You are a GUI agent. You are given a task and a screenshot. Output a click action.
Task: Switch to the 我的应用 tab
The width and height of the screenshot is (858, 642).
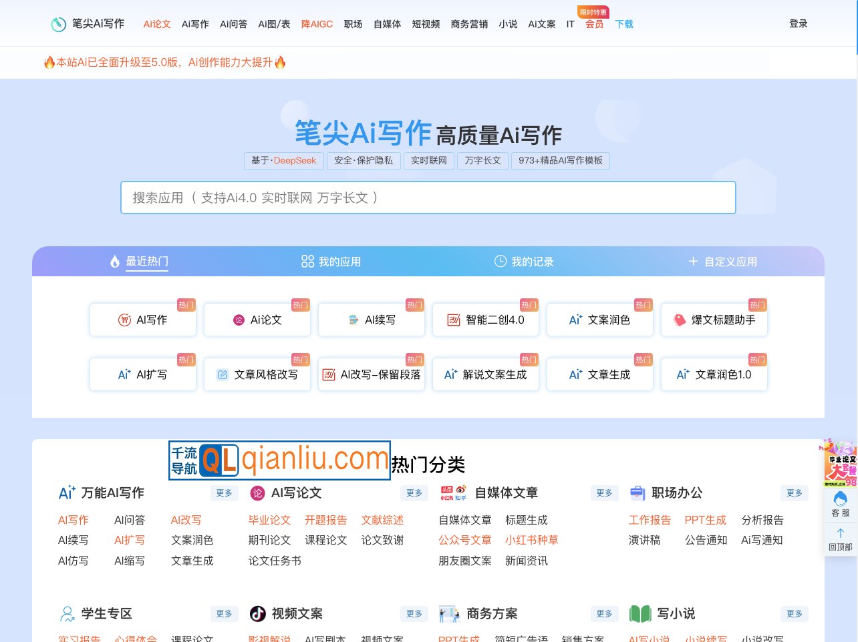click(x=331, y=262)
